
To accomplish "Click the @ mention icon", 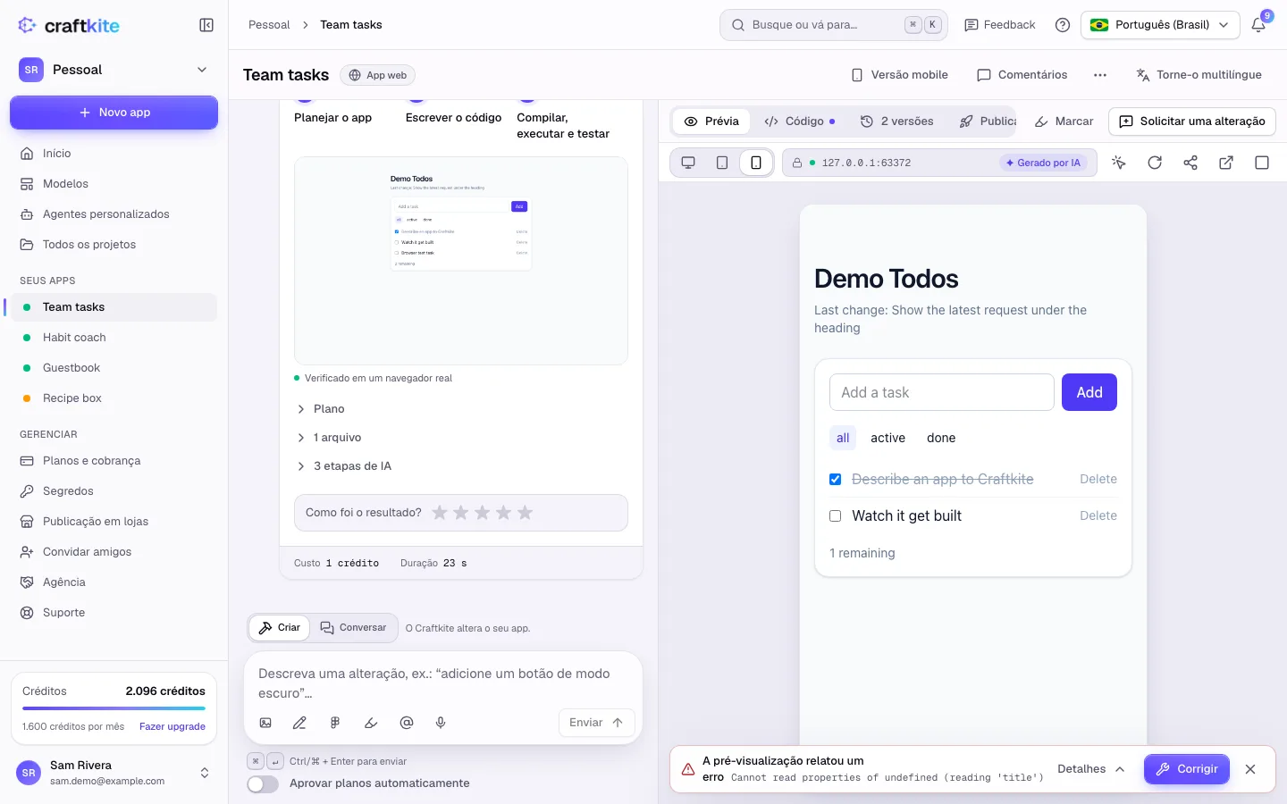I will [407, 723].
